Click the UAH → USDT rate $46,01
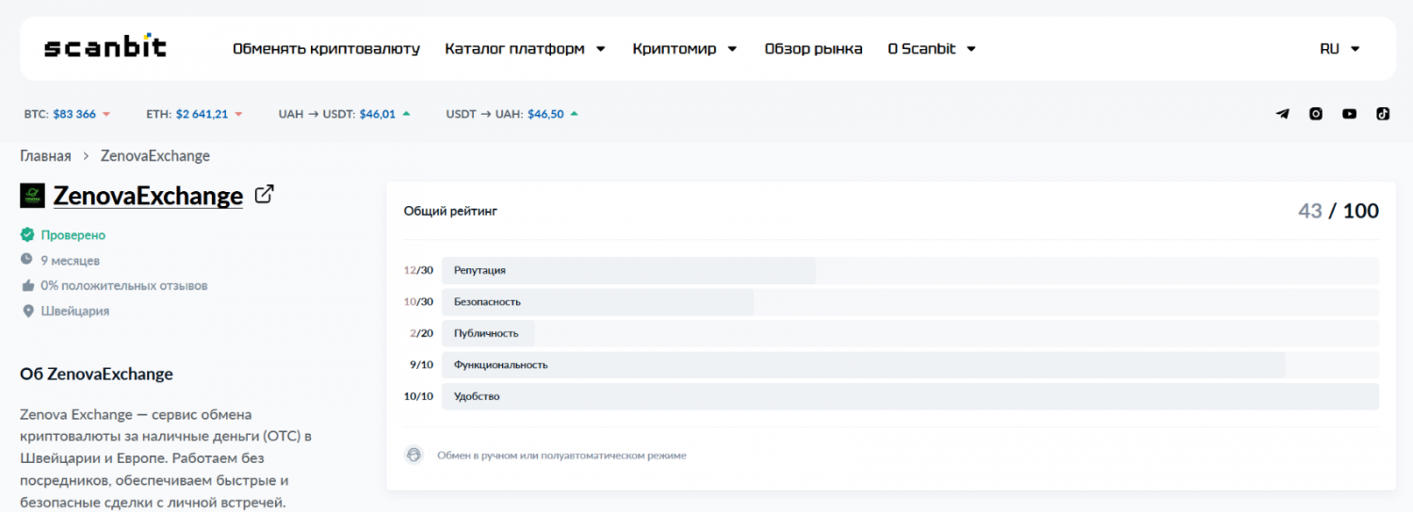The height and width of the screenshot is (512, 1413). click(378, 114)
